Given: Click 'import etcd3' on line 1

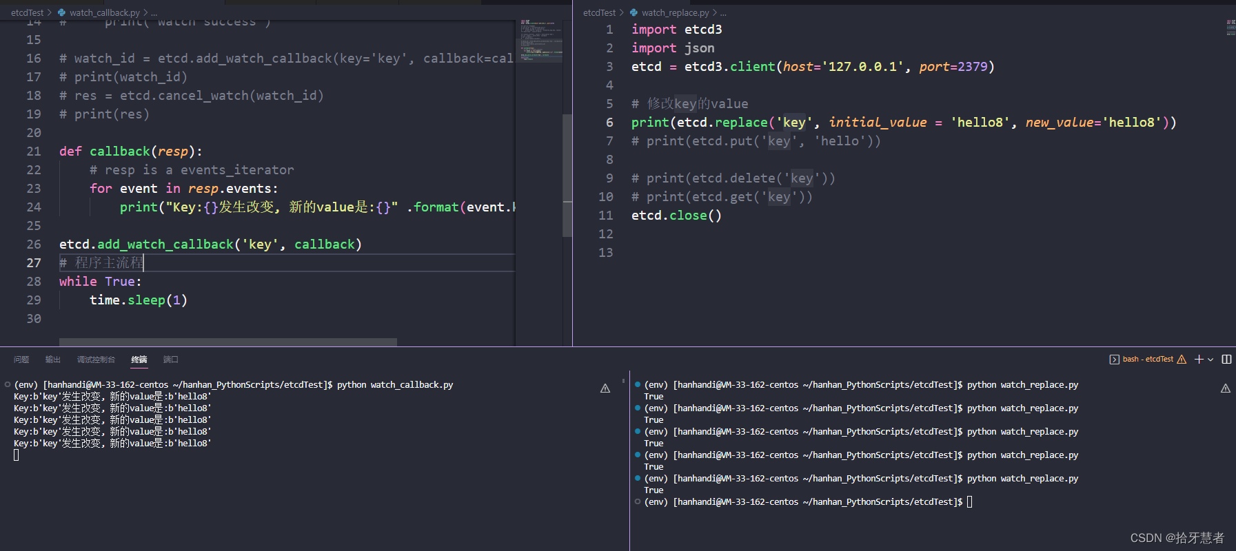Looking at the screenshot, I should (677, 29).
